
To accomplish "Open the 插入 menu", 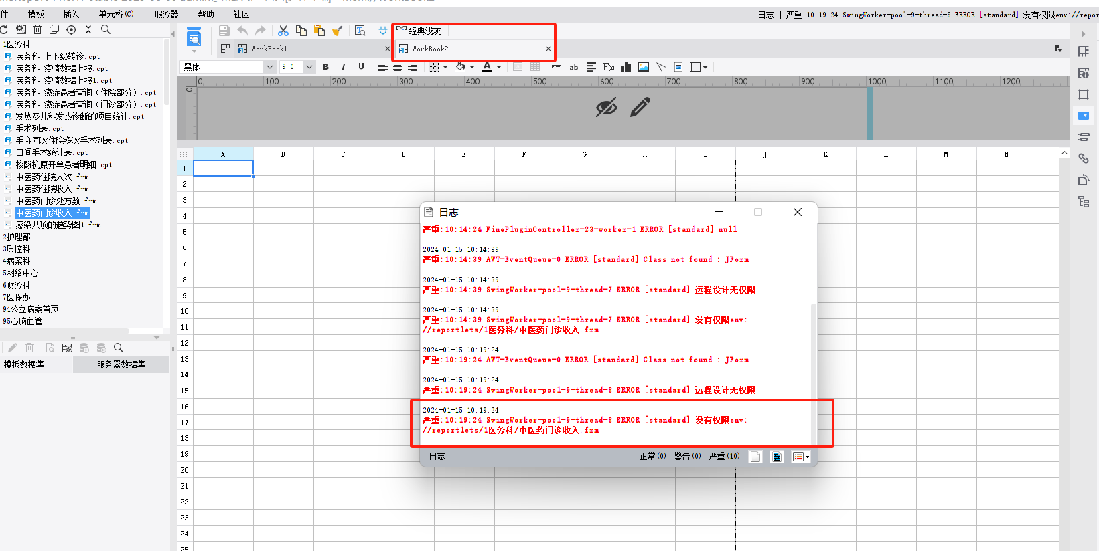I will click(70, 14).
